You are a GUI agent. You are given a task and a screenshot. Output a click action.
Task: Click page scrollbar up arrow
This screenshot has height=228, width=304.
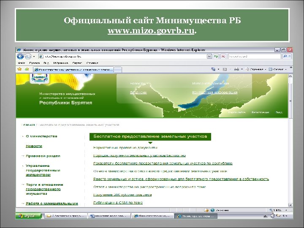click(x=290, y=76)
